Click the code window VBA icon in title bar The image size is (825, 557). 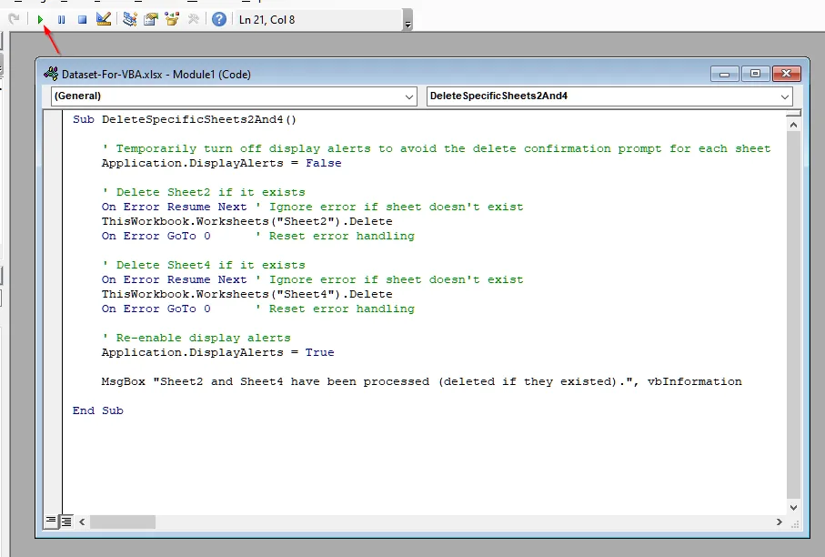(51, 74)
